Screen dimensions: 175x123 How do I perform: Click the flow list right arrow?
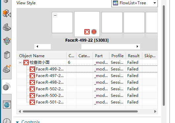[x=137, y=47]
